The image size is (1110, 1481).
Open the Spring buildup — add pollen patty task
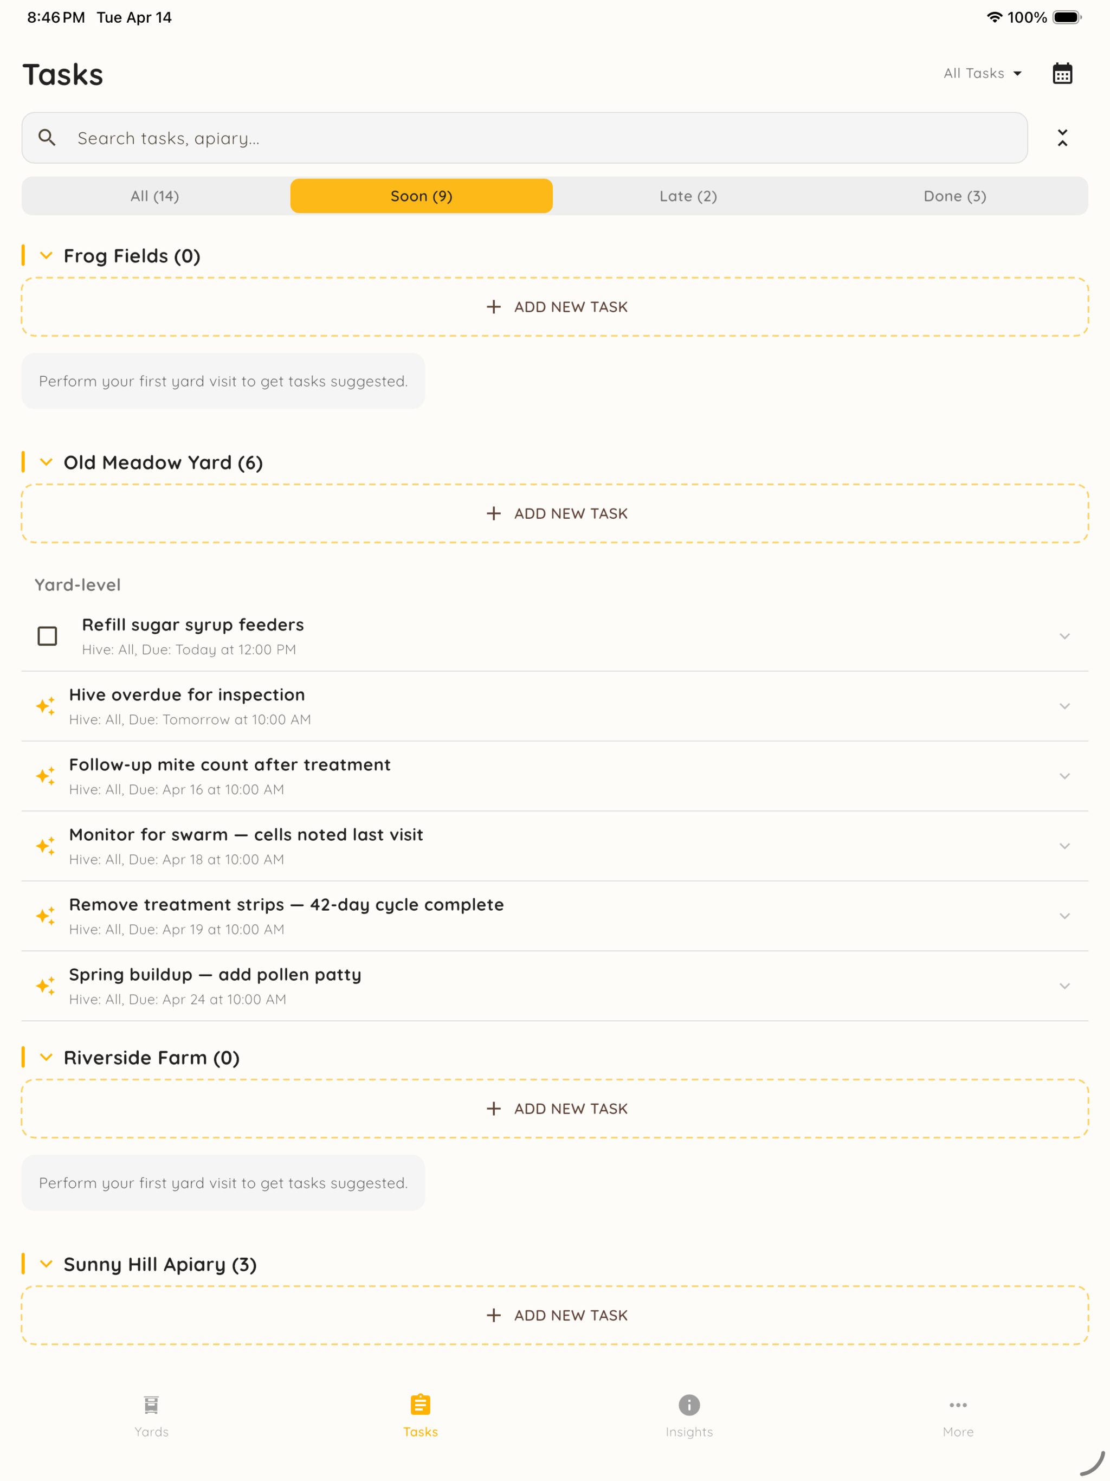point(555,986)
